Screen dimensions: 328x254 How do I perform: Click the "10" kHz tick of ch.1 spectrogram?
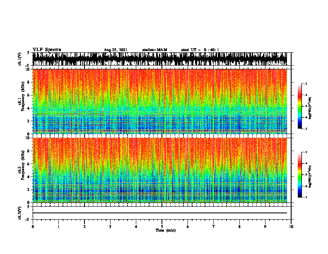[28, 69]
